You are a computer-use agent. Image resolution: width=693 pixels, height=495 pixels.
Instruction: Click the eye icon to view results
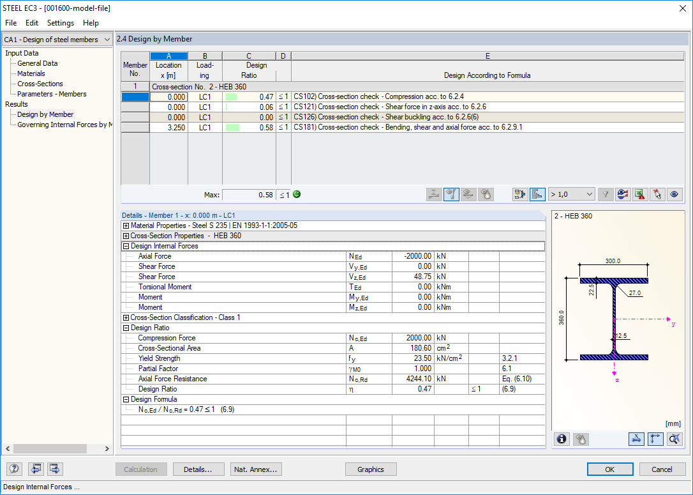[x=674, y=194]
